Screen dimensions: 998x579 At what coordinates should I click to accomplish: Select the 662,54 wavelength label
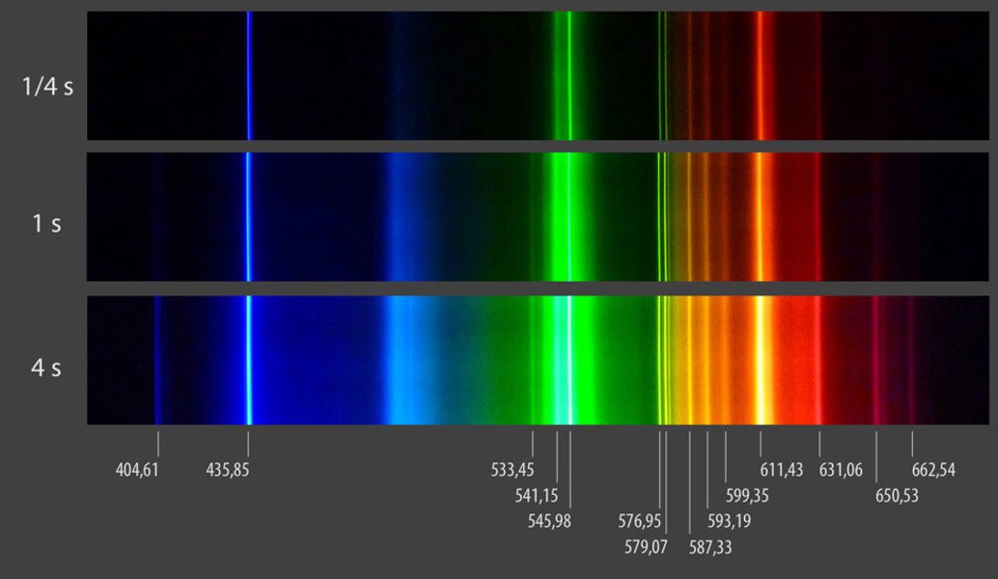pyautogui.click(x=933, y=470)
